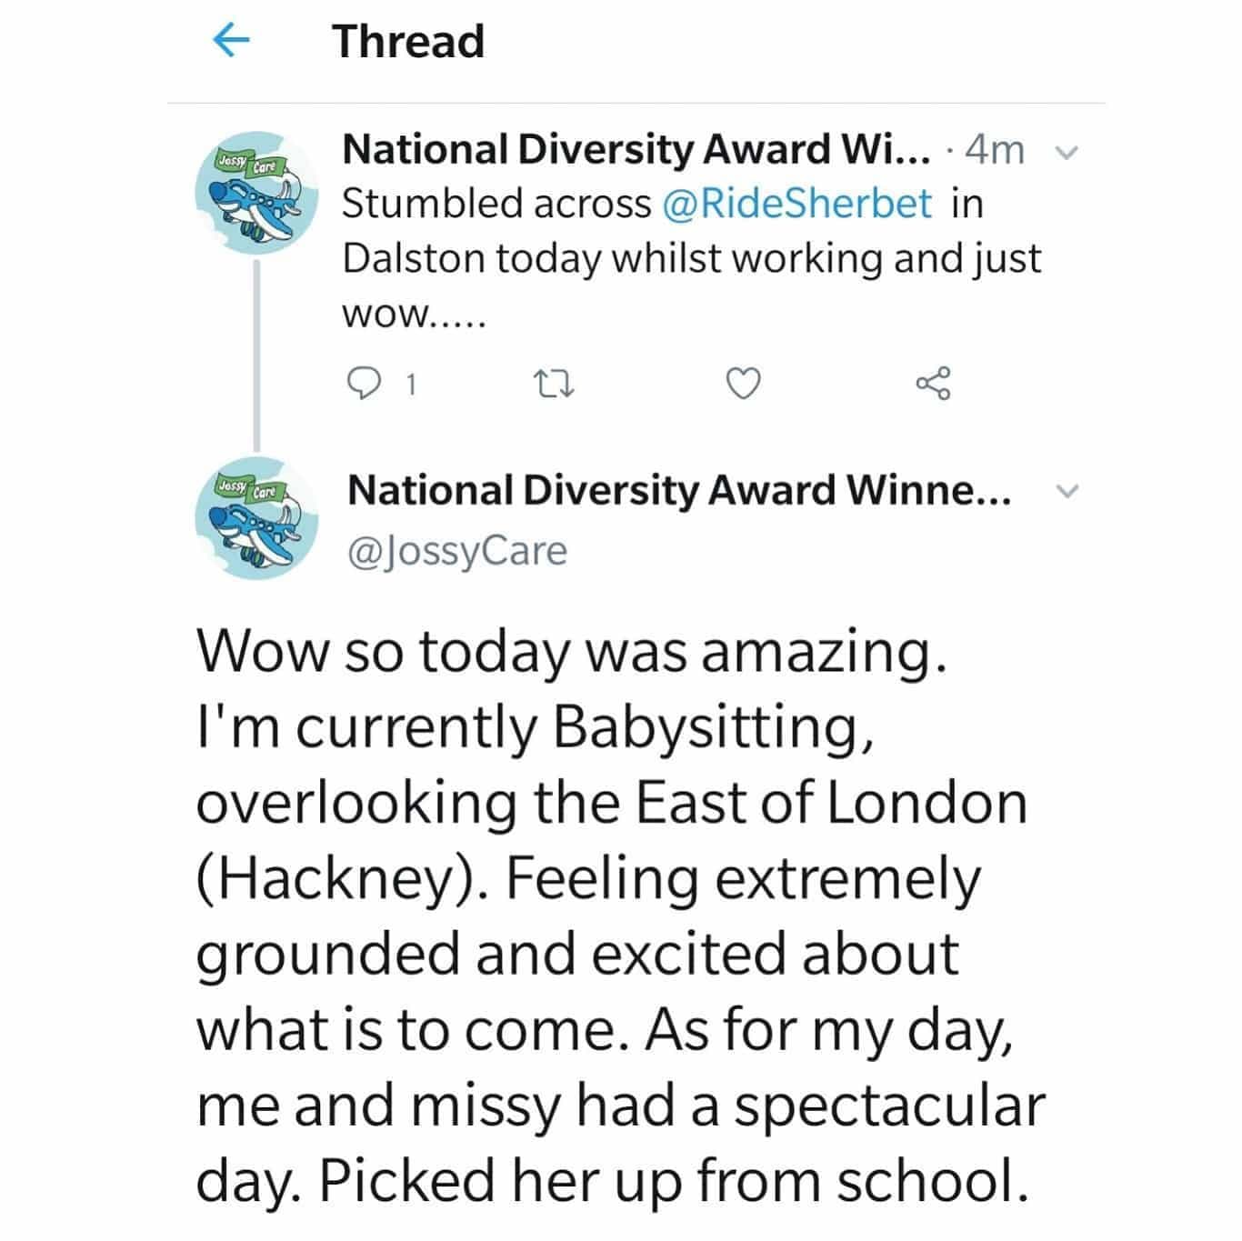Screen dimensions: 1242x1241
Task: Expand the chevron menu beside 4m timestamp
Action: [x=1069, y=152]
